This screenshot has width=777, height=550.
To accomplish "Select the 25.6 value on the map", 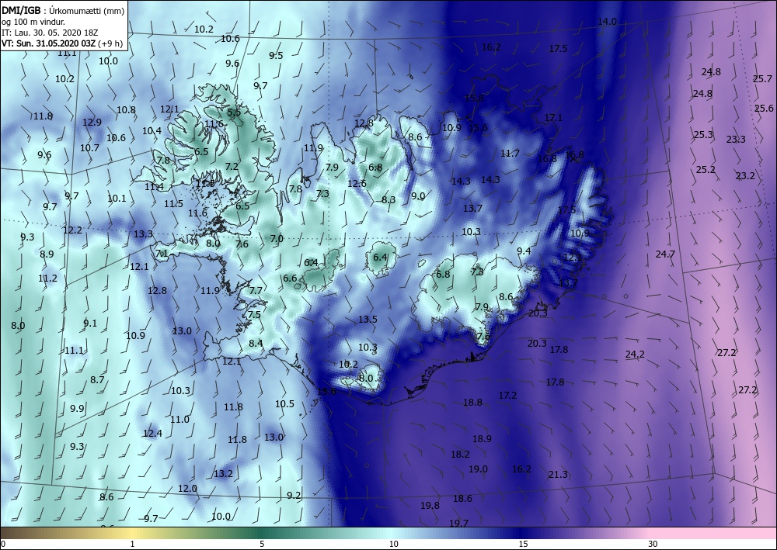I will click(764, 109).
